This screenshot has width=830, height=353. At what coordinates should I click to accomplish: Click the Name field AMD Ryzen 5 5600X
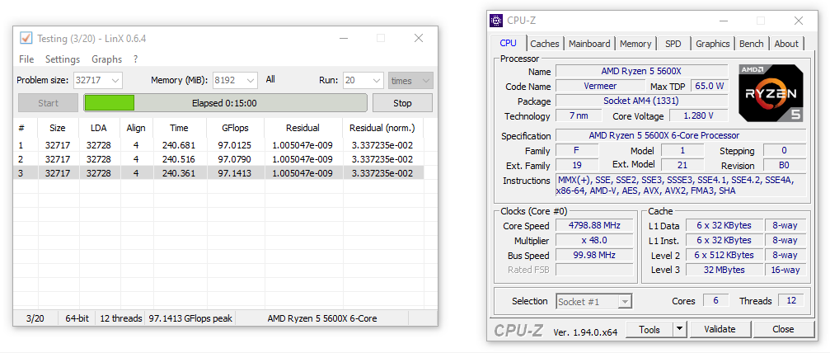642,71
